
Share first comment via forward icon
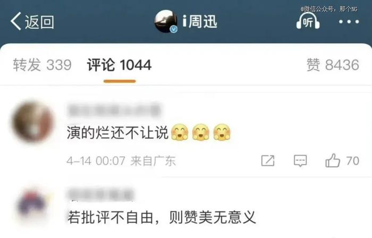pyautogui.click(x=268, y=161)
